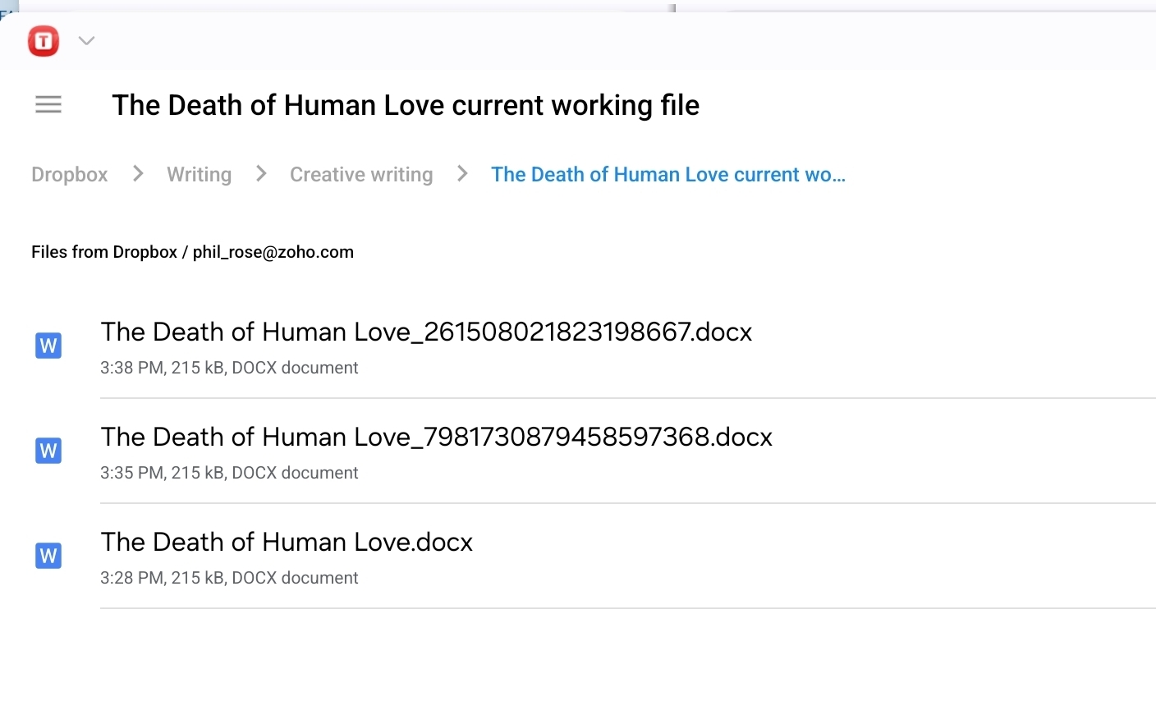The width and height of the screenshot is (1156, 724).
Task: Open the hamburger navigation menu
Action: (48, 104)
